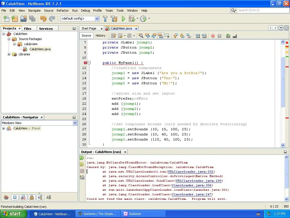Open the URLClassLoader.java:190 stack trace link
Viewport: 290px width, 218px height.
coord(199,181)
